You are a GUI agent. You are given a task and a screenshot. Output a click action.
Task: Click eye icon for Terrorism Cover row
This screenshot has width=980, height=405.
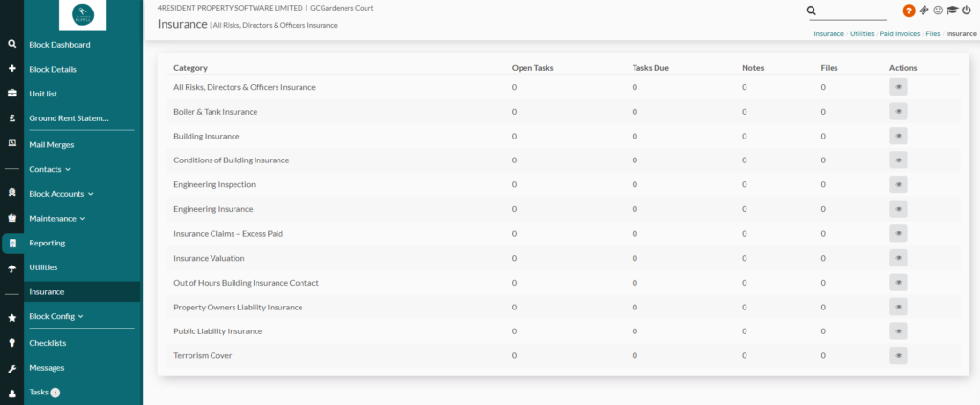tap(898, 355)
